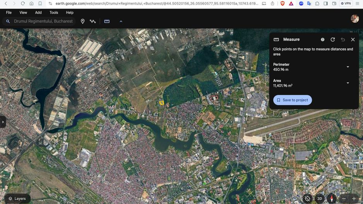Open Area units dropdown
The height and width of the screenshot is (204, 363).
click(x=348, y=83)
